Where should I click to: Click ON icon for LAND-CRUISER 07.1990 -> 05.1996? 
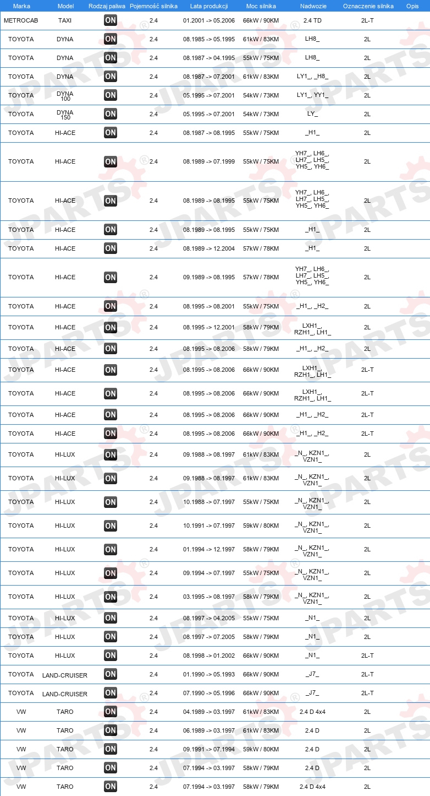111,693
